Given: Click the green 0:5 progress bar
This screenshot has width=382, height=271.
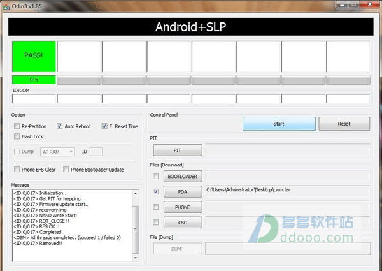Looking at the screenshot, I should coord(34,80).
